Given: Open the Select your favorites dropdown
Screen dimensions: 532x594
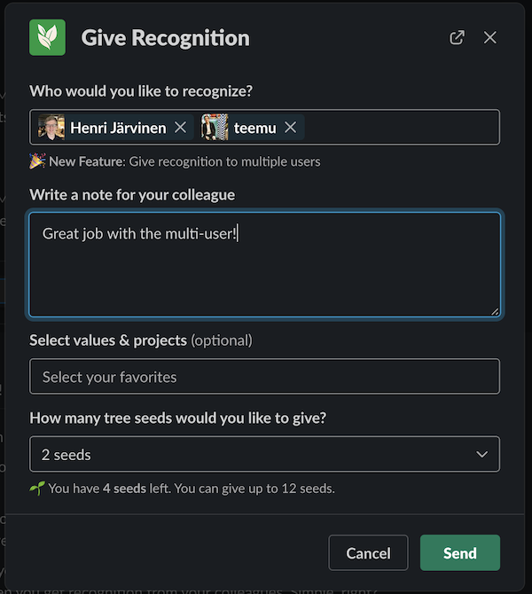Looking at the screenshot, I should [x=264, y=377].
